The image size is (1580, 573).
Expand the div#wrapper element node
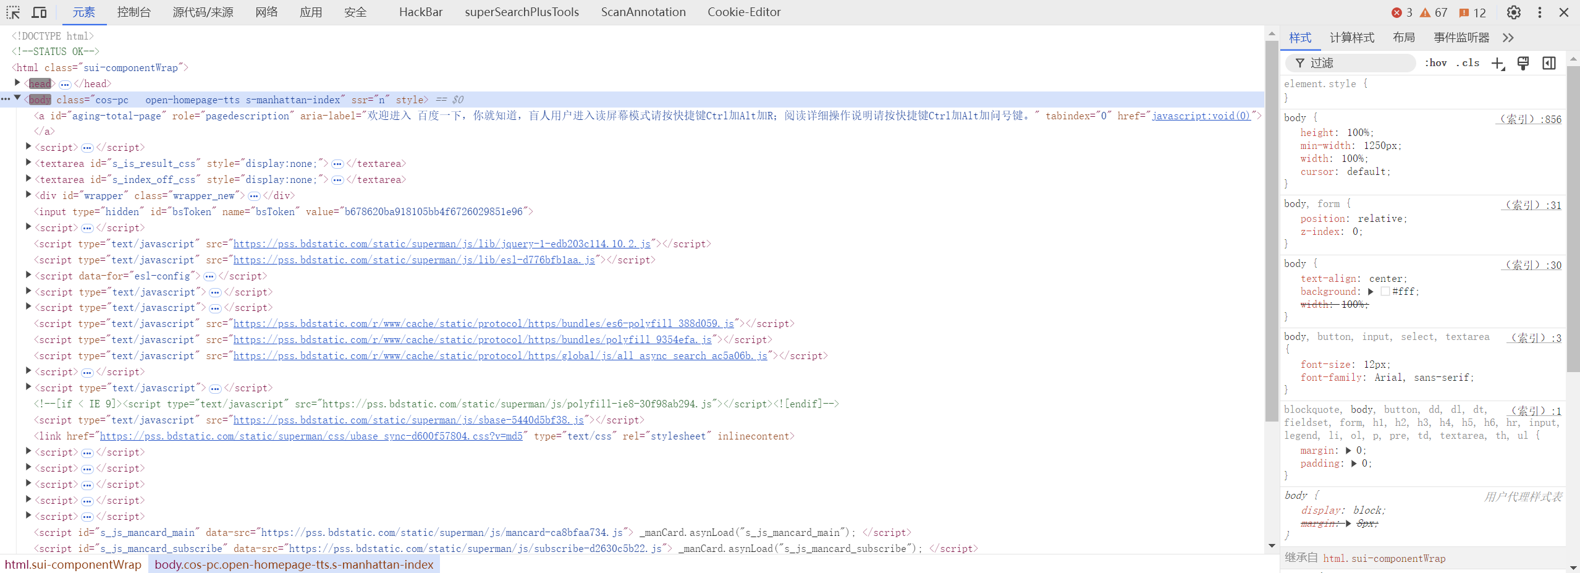28,195
